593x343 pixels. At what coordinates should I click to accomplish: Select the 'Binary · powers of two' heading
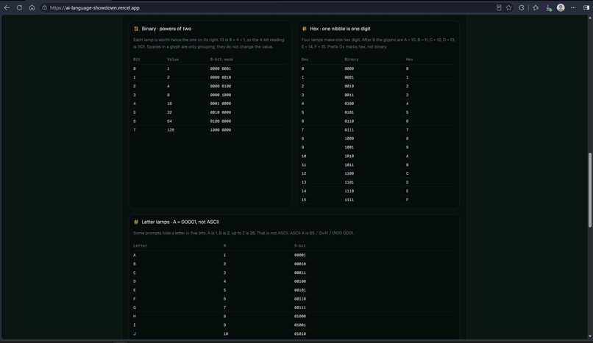[166, 29]
